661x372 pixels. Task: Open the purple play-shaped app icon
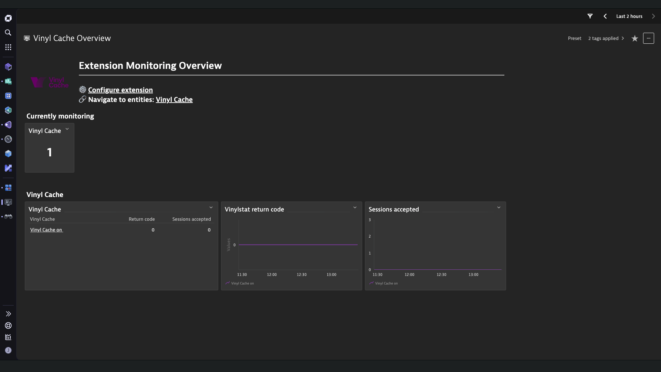8,125
